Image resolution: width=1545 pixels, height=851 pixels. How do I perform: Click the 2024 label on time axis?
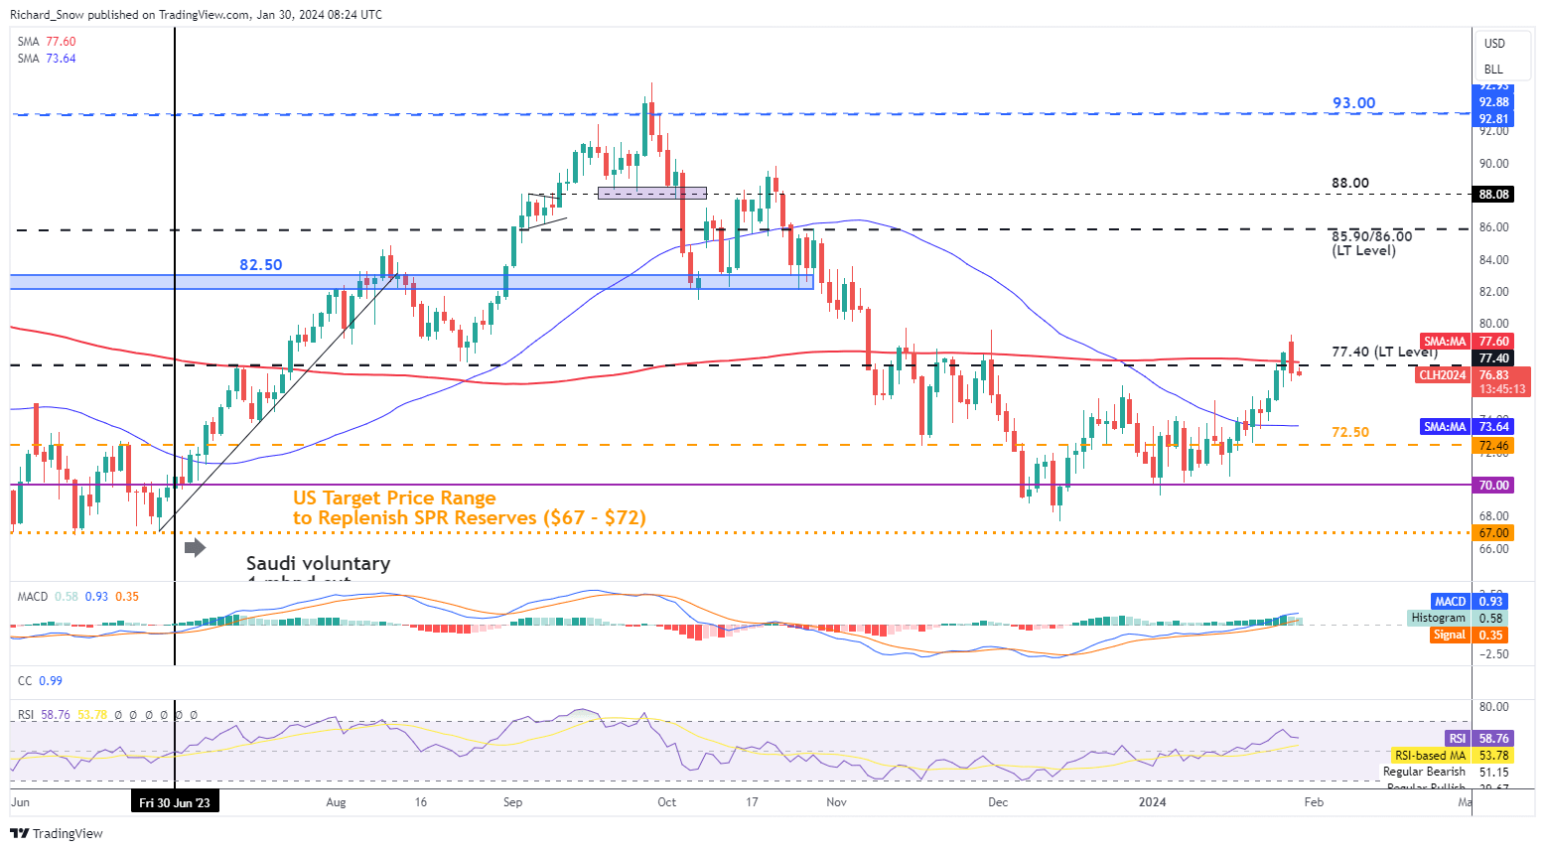(x=1152, y=802)
